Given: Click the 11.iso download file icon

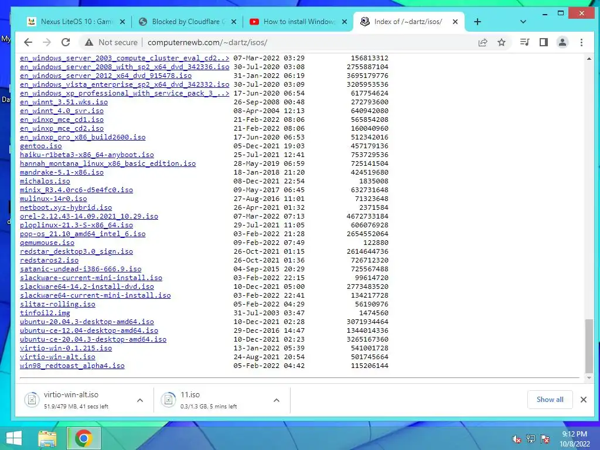Looking at the screenshot, I should [x=168, y=400].
